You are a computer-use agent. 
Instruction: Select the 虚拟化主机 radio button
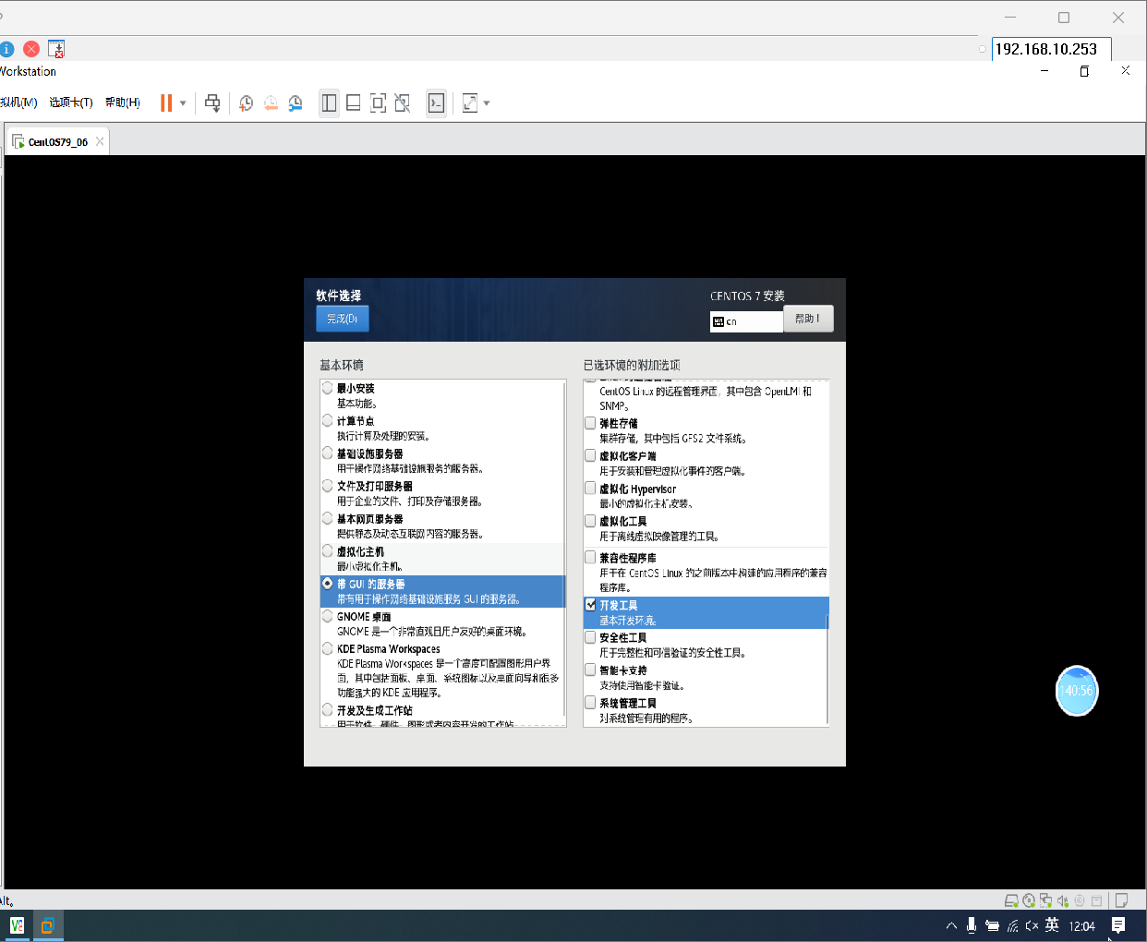click(x=327, y=550)
